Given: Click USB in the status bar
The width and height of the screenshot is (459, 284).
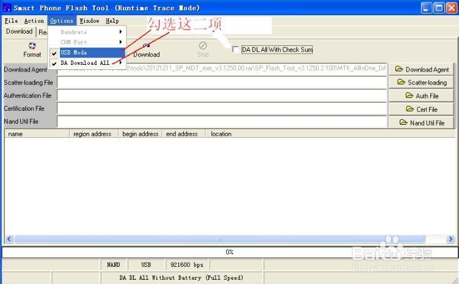Looking at the screenshot, I should 146,264.
